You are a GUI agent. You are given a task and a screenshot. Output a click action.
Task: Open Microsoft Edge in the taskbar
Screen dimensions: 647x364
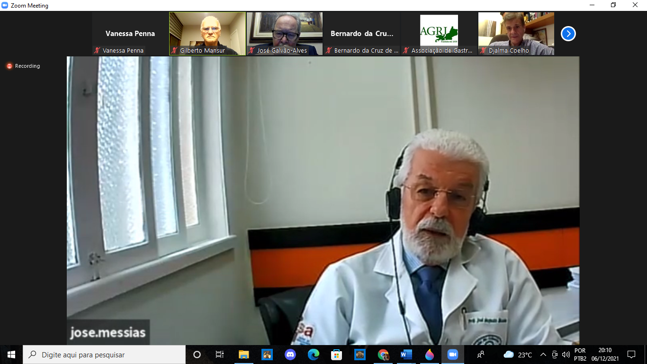point(314,355)
